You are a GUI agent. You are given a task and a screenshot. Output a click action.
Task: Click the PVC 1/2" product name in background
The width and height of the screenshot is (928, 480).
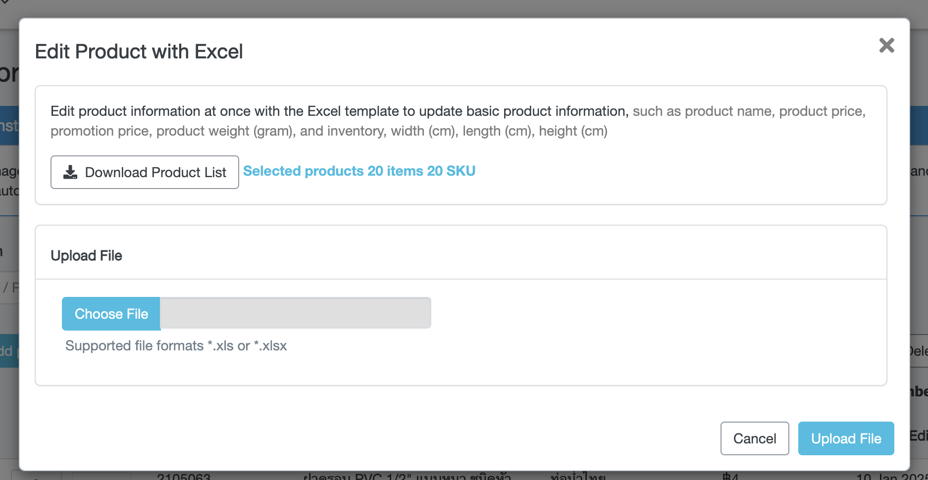407,476
